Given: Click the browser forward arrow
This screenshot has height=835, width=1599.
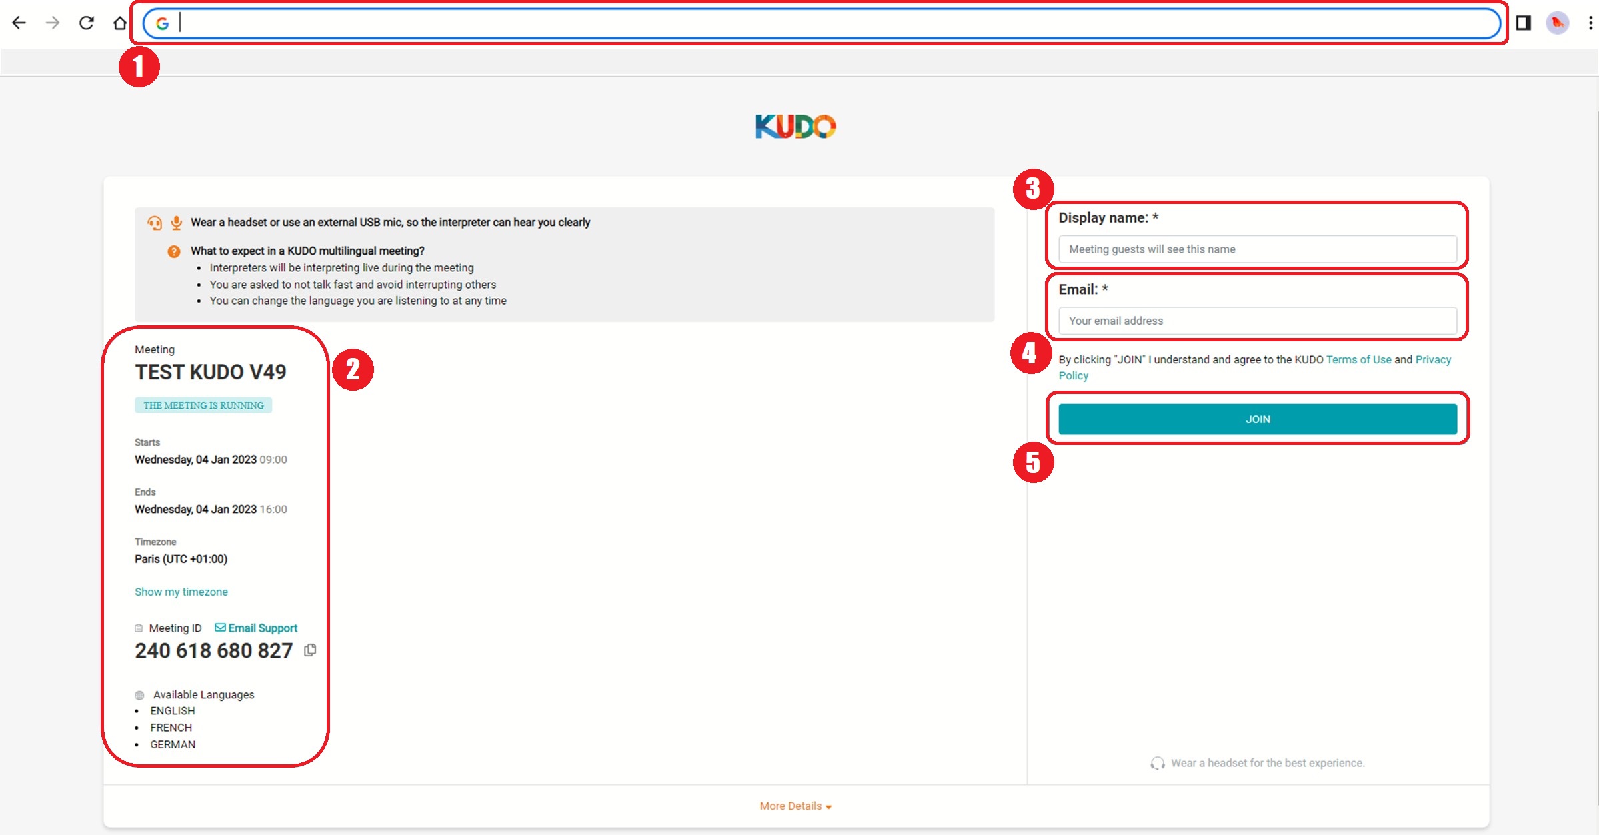Looking at the screenshot, I should 53,23.
